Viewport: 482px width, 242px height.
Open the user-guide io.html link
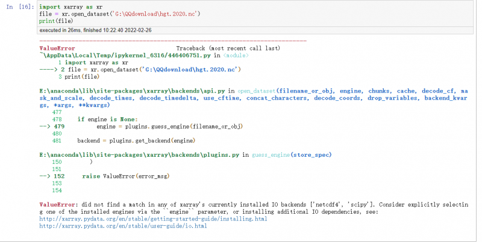pyautogui.click(x=123, y=226)
